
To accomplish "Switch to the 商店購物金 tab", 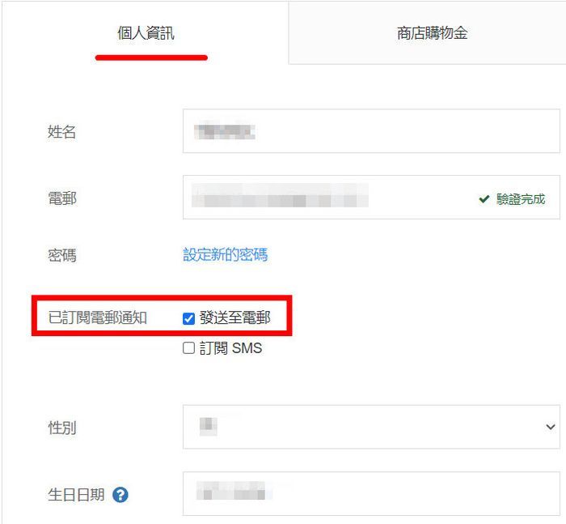I will (432, 33).
